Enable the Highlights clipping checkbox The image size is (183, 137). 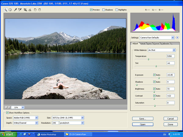coord(117,10)
